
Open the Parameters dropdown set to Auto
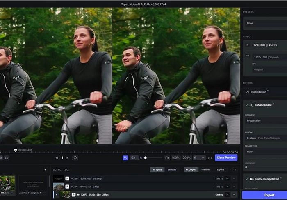click(266, 151)
